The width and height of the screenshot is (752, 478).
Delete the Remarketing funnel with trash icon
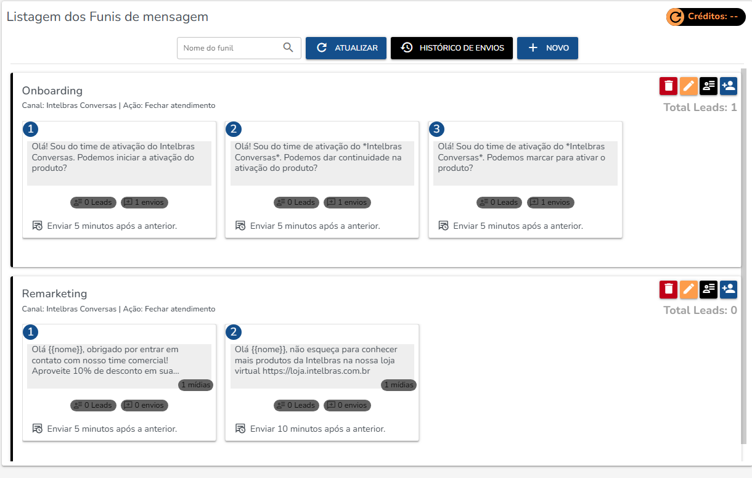[x=668, y=289]
